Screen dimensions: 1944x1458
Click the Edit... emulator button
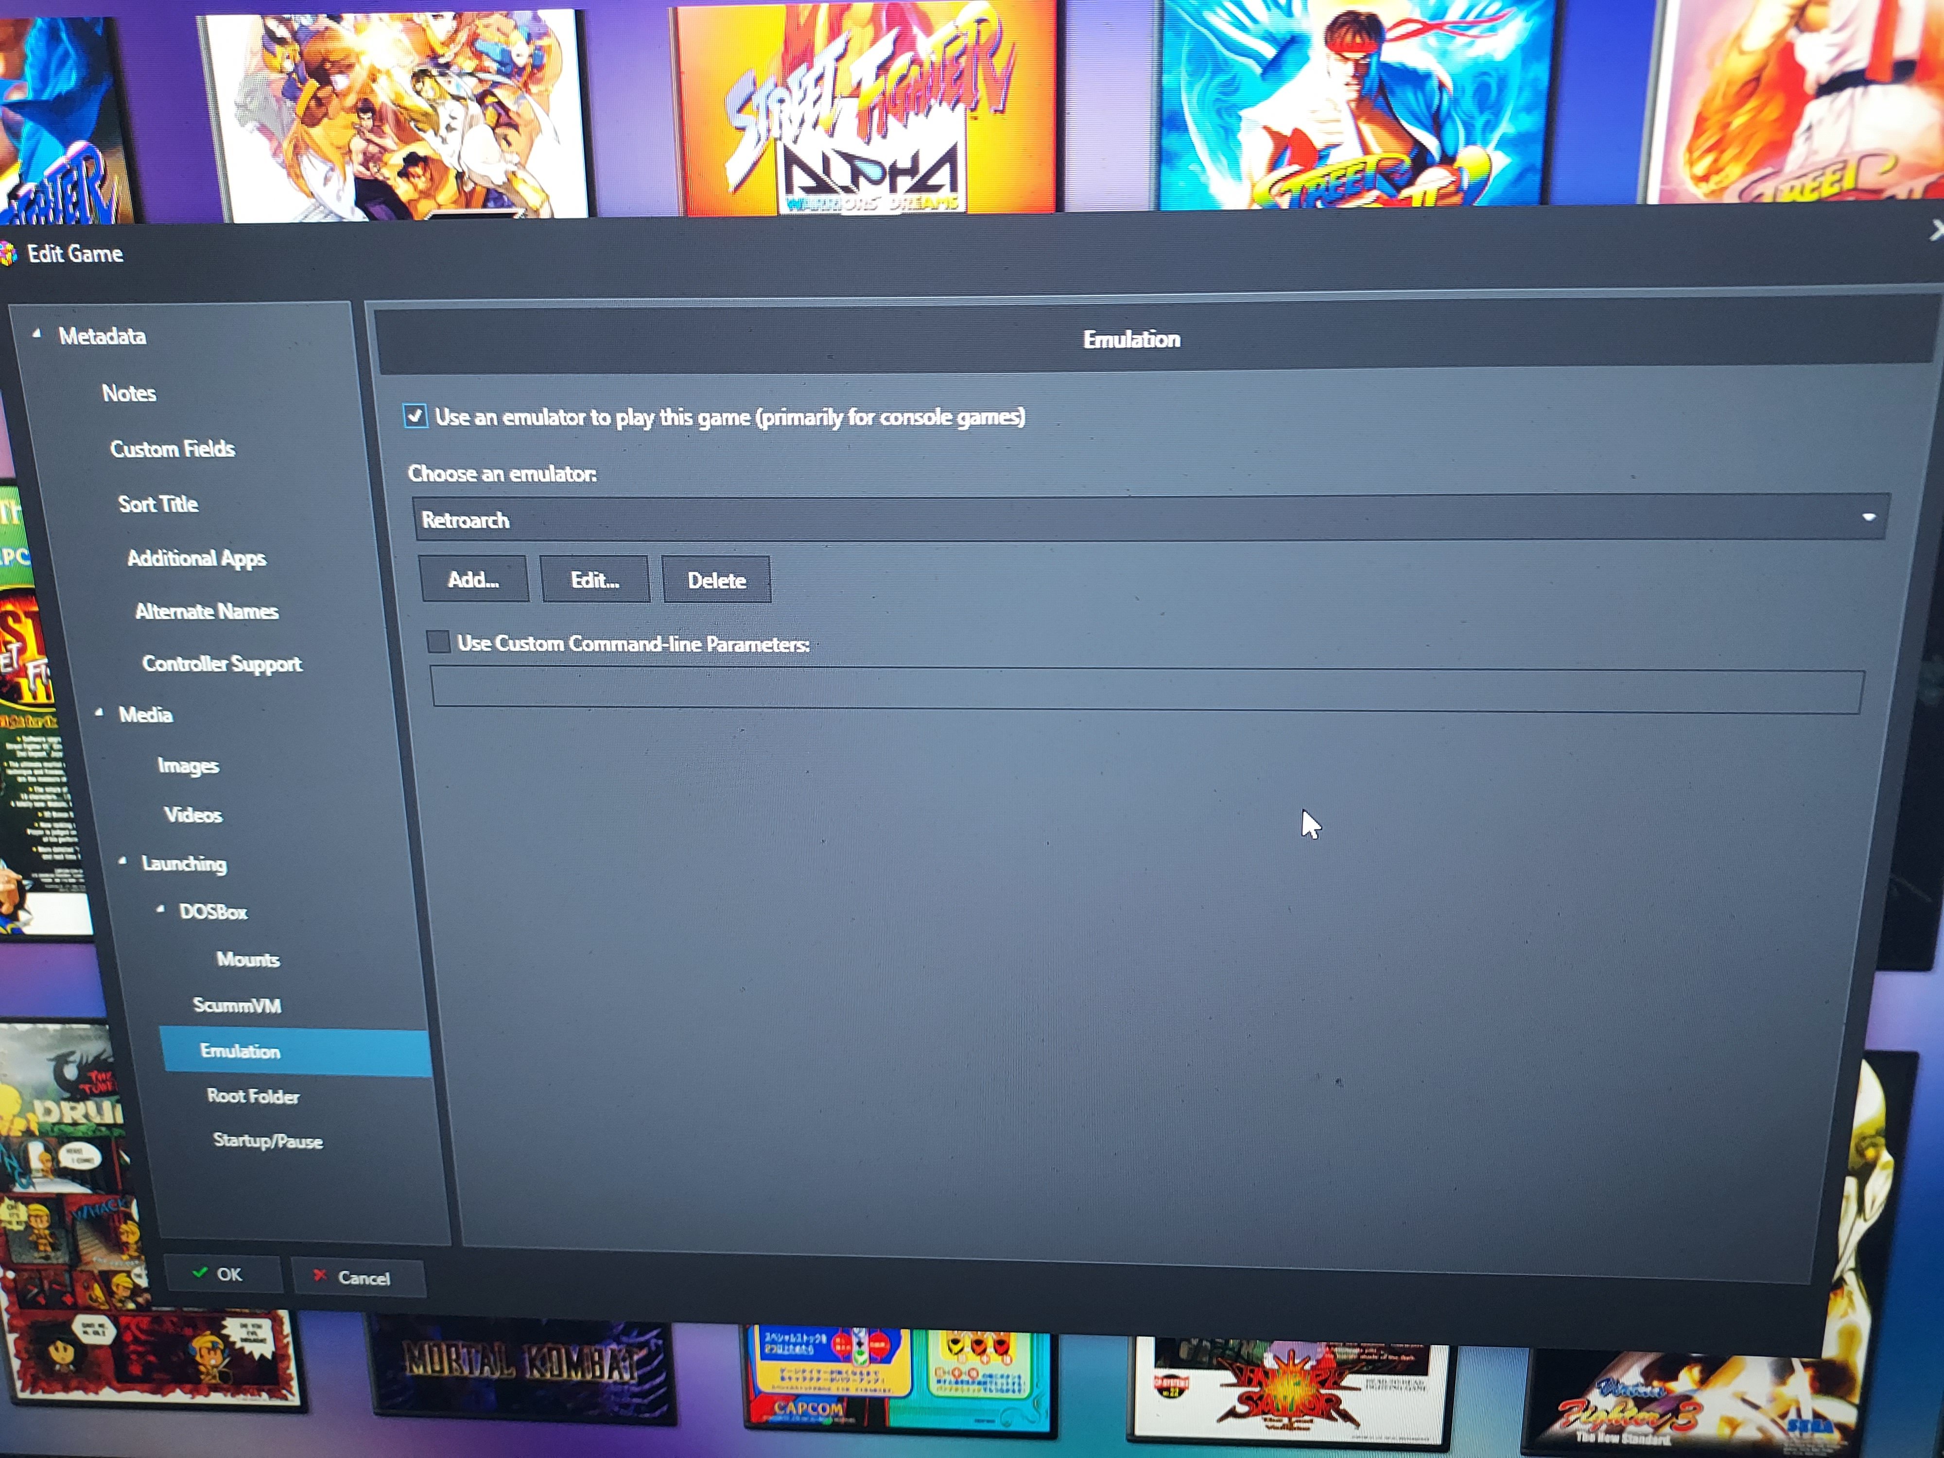(x=595, y=580)
